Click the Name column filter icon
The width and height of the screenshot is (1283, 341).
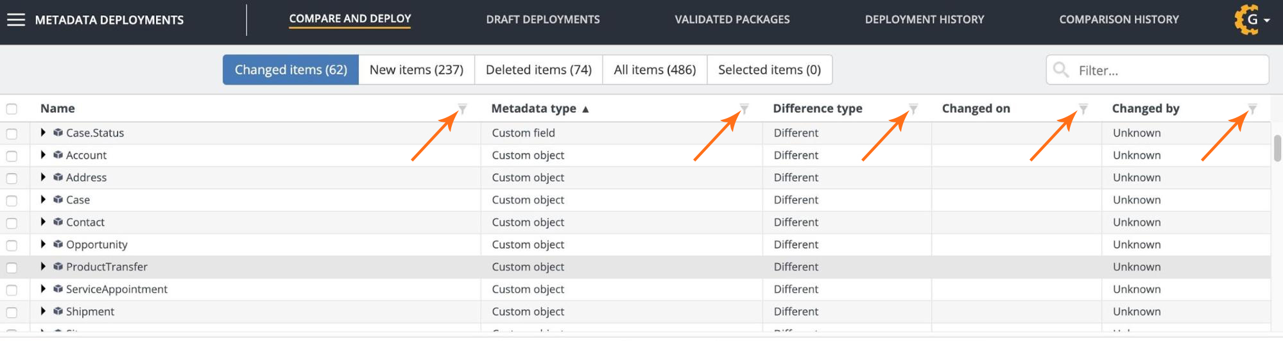click(462, 108)
